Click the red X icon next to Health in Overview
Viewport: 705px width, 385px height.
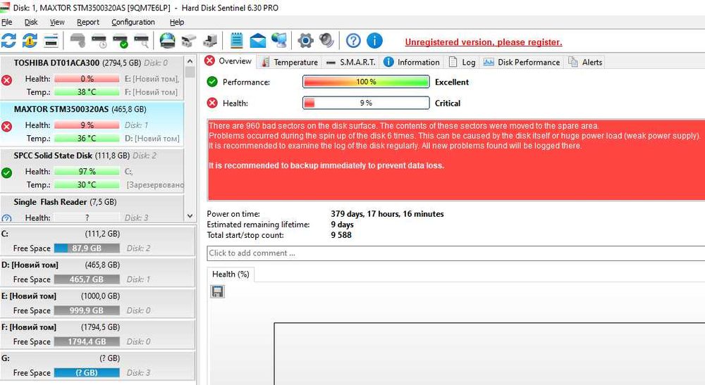coord(212,103)
